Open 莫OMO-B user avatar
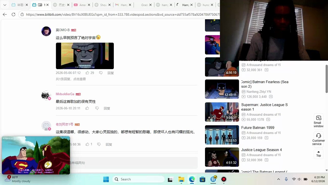328x185 pixels. [x=46, y=31]
